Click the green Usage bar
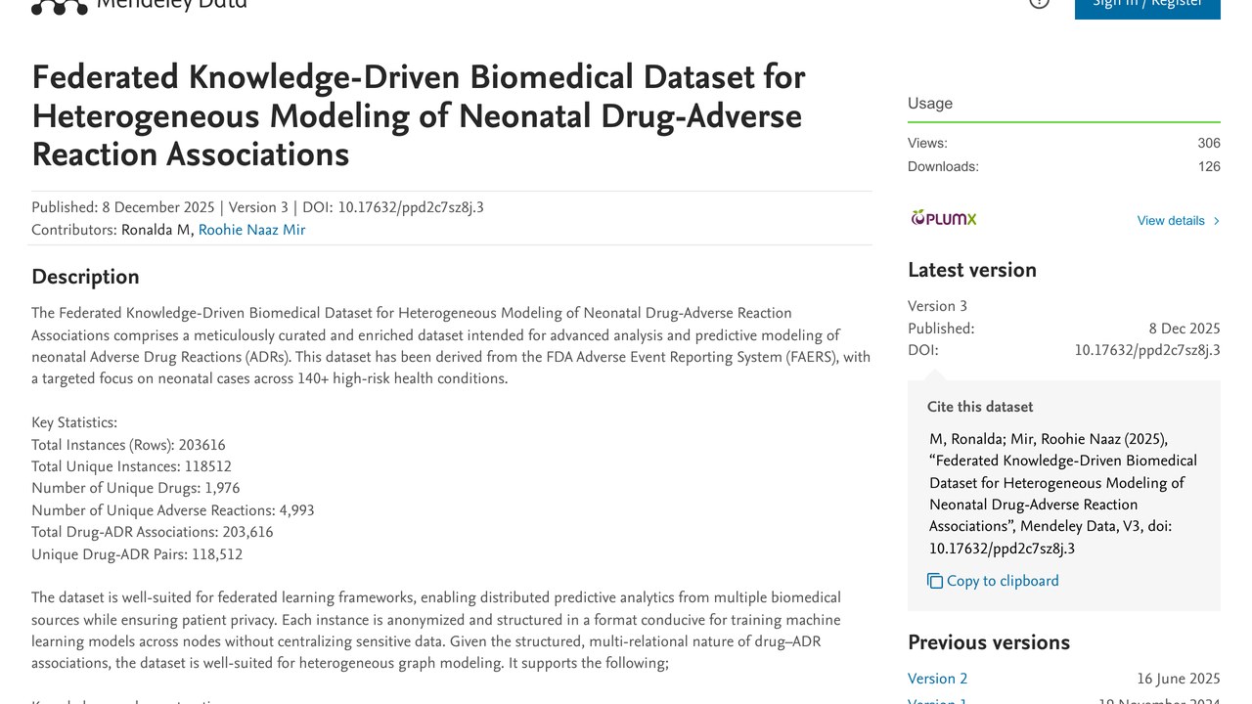 1064,122
